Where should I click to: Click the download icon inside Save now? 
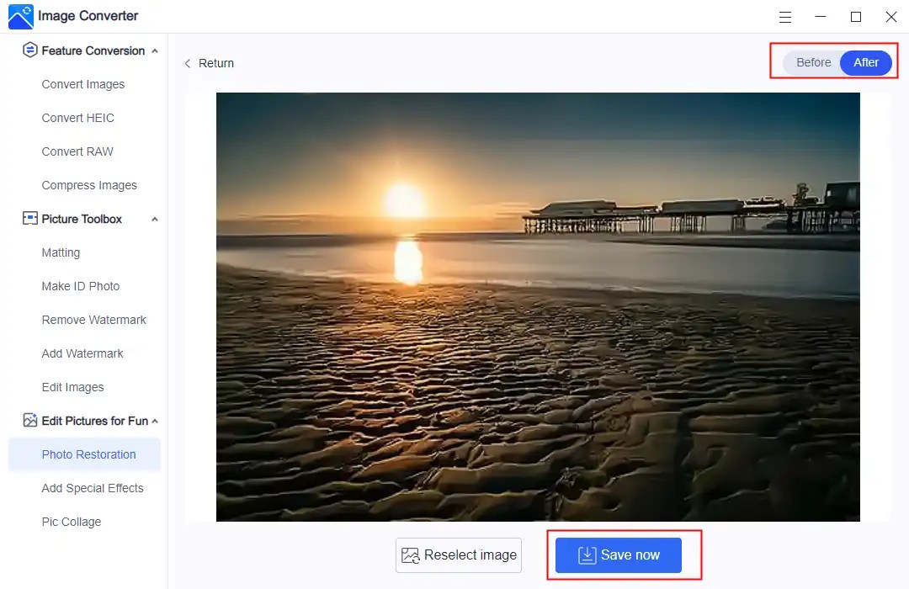(x=586, y=555)
